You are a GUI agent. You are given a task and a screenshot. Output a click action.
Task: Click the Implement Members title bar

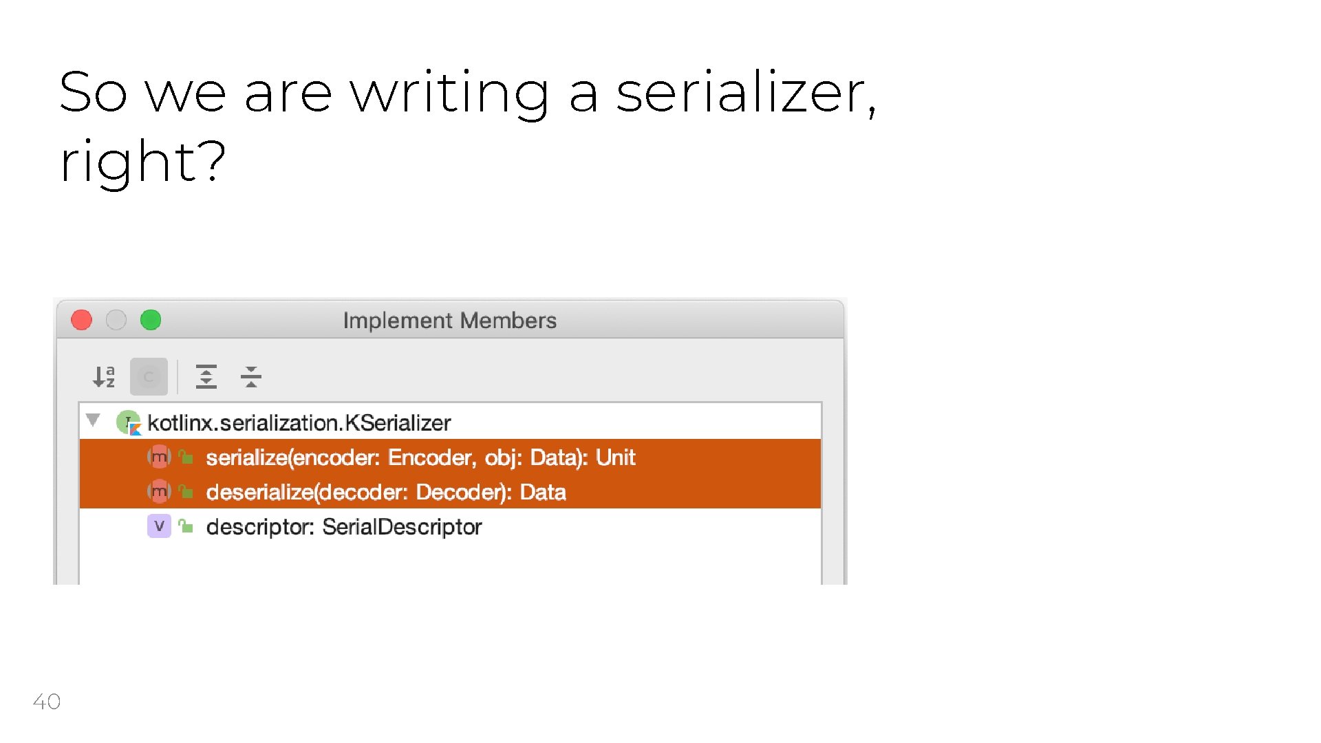coord(449,321)
